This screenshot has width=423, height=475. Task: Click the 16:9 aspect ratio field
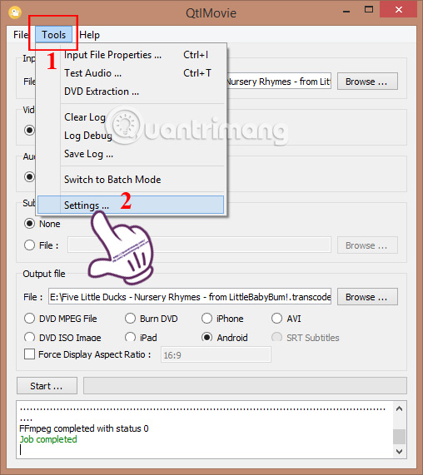click(x=216, y=354)
